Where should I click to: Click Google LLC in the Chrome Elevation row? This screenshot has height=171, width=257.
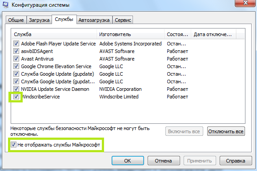[x=111, y=66]
